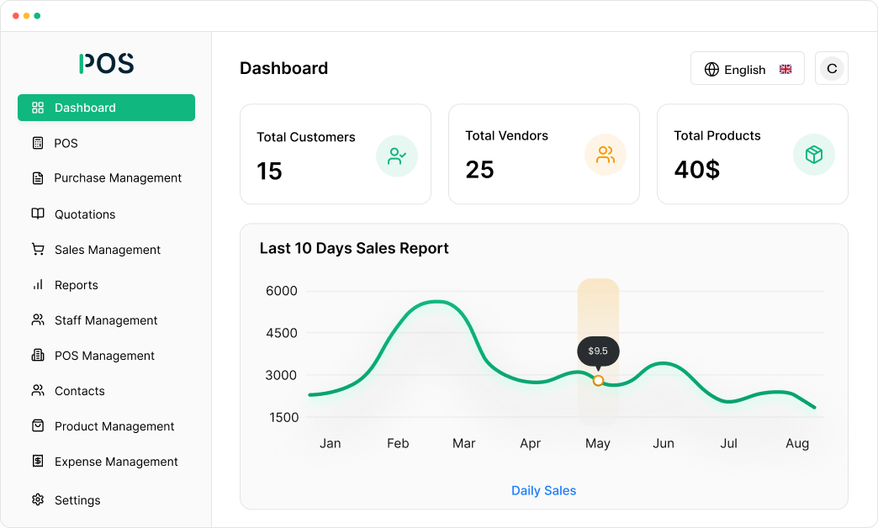The height and width of the screenshot is (528, 878).
Task: Click the 1500 y-axis label
Action: (x=284, y=417)
